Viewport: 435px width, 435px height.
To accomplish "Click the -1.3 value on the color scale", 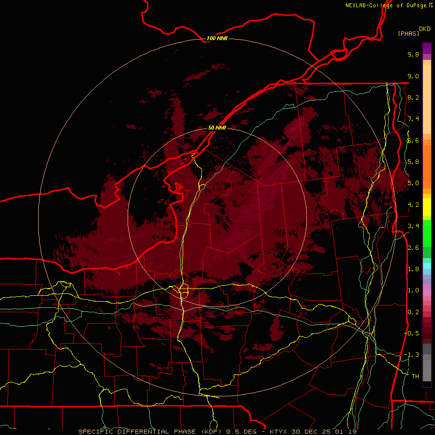I will (412, 355).
